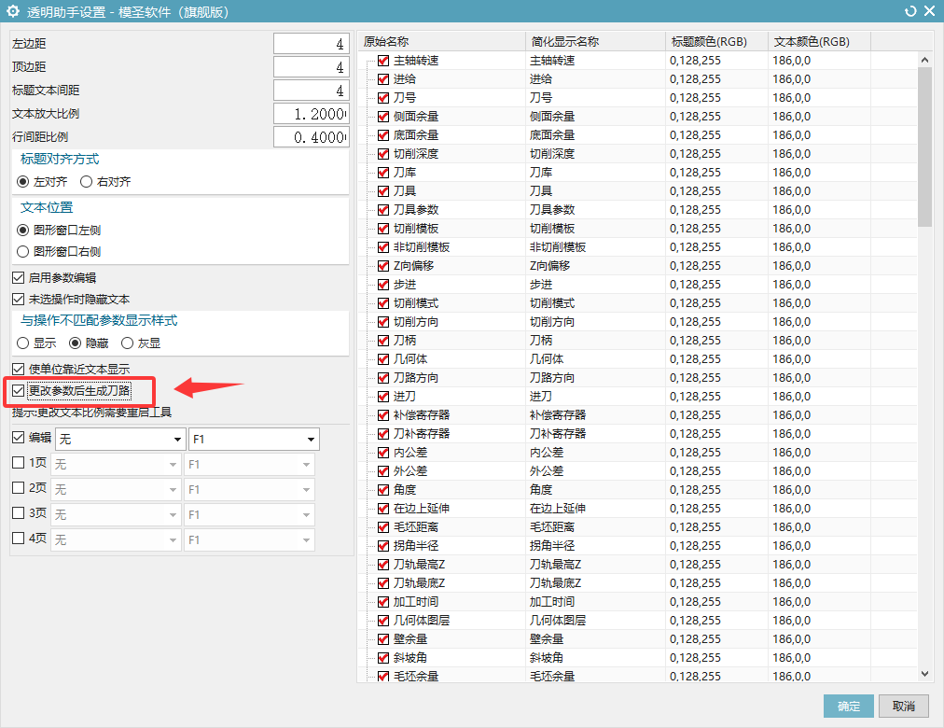Enable the 2页 hotkey checkbox
This screenshot has width=944, height=728.
[x=18, y=488]
